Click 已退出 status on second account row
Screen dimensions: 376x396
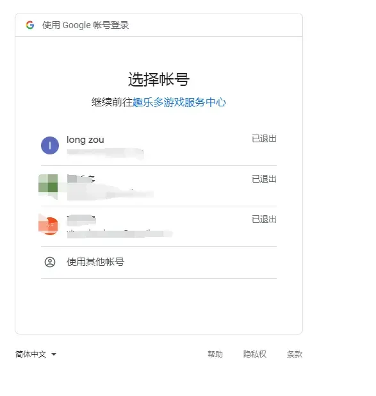click(264, 179)
